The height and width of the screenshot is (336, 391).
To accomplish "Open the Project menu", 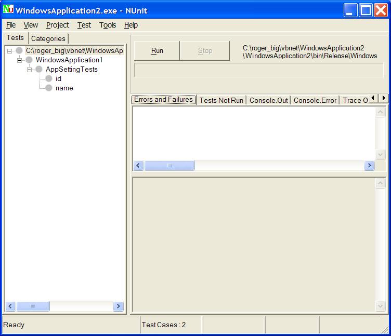I will coord(58,25).
